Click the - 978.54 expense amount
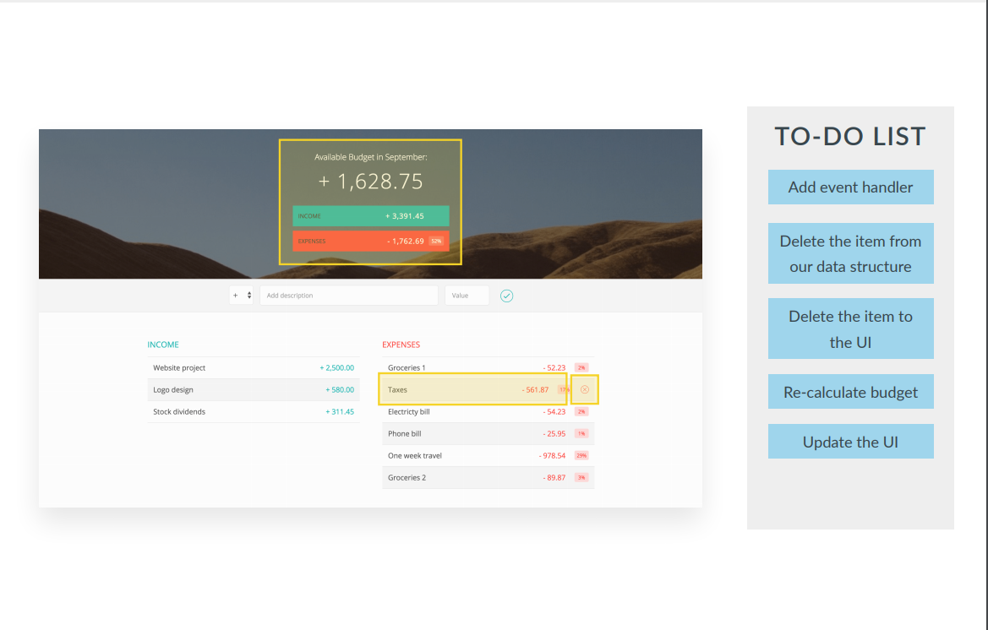The image size is (988, 630). pyautogui.click(x=553, y=456)
